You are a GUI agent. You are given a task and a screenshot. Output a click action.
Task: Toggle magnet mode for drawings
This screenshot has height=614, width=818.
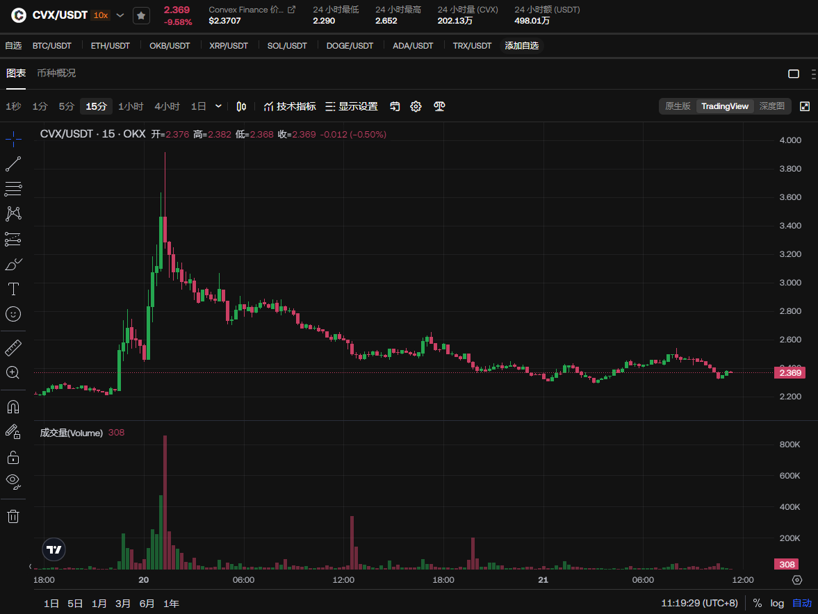[13, 407]
